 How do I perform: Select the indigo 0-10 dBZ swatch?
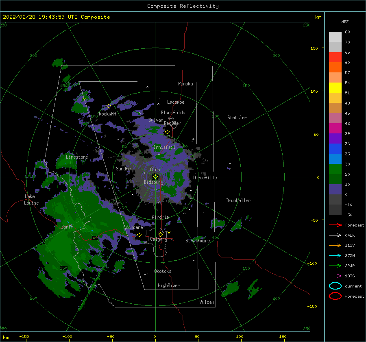[335, 190]
